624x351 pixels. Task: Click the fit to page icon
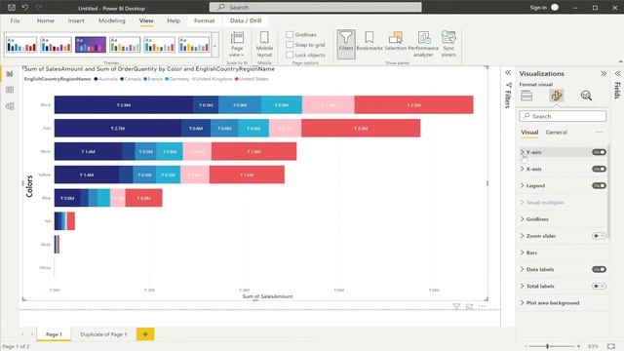click(611, 347)
